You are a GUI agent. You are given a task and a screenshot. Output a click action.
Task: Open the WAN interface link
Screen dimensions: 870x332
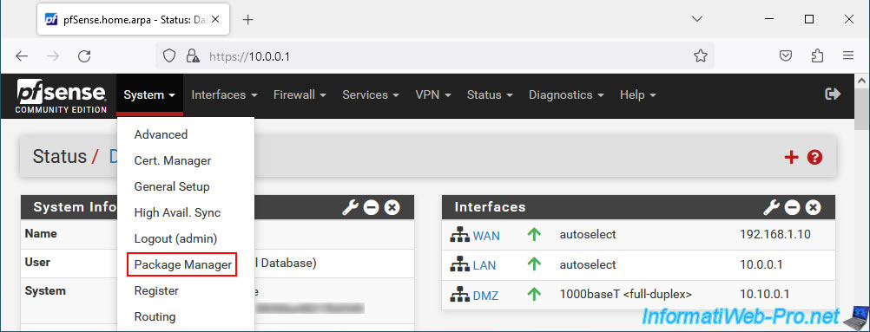[x=486, y=236]
